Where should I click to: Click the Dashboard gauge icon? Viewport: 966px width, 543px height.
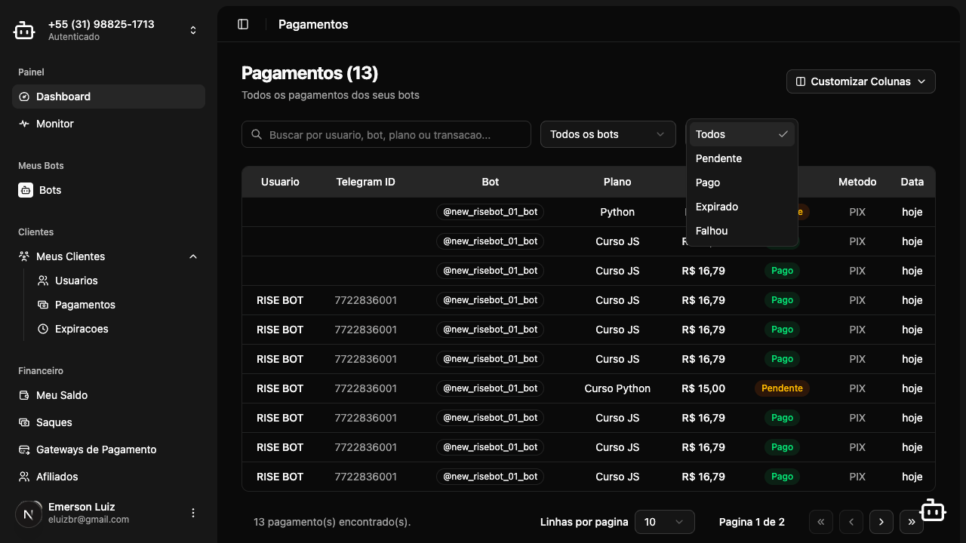(x=24, y=97)
